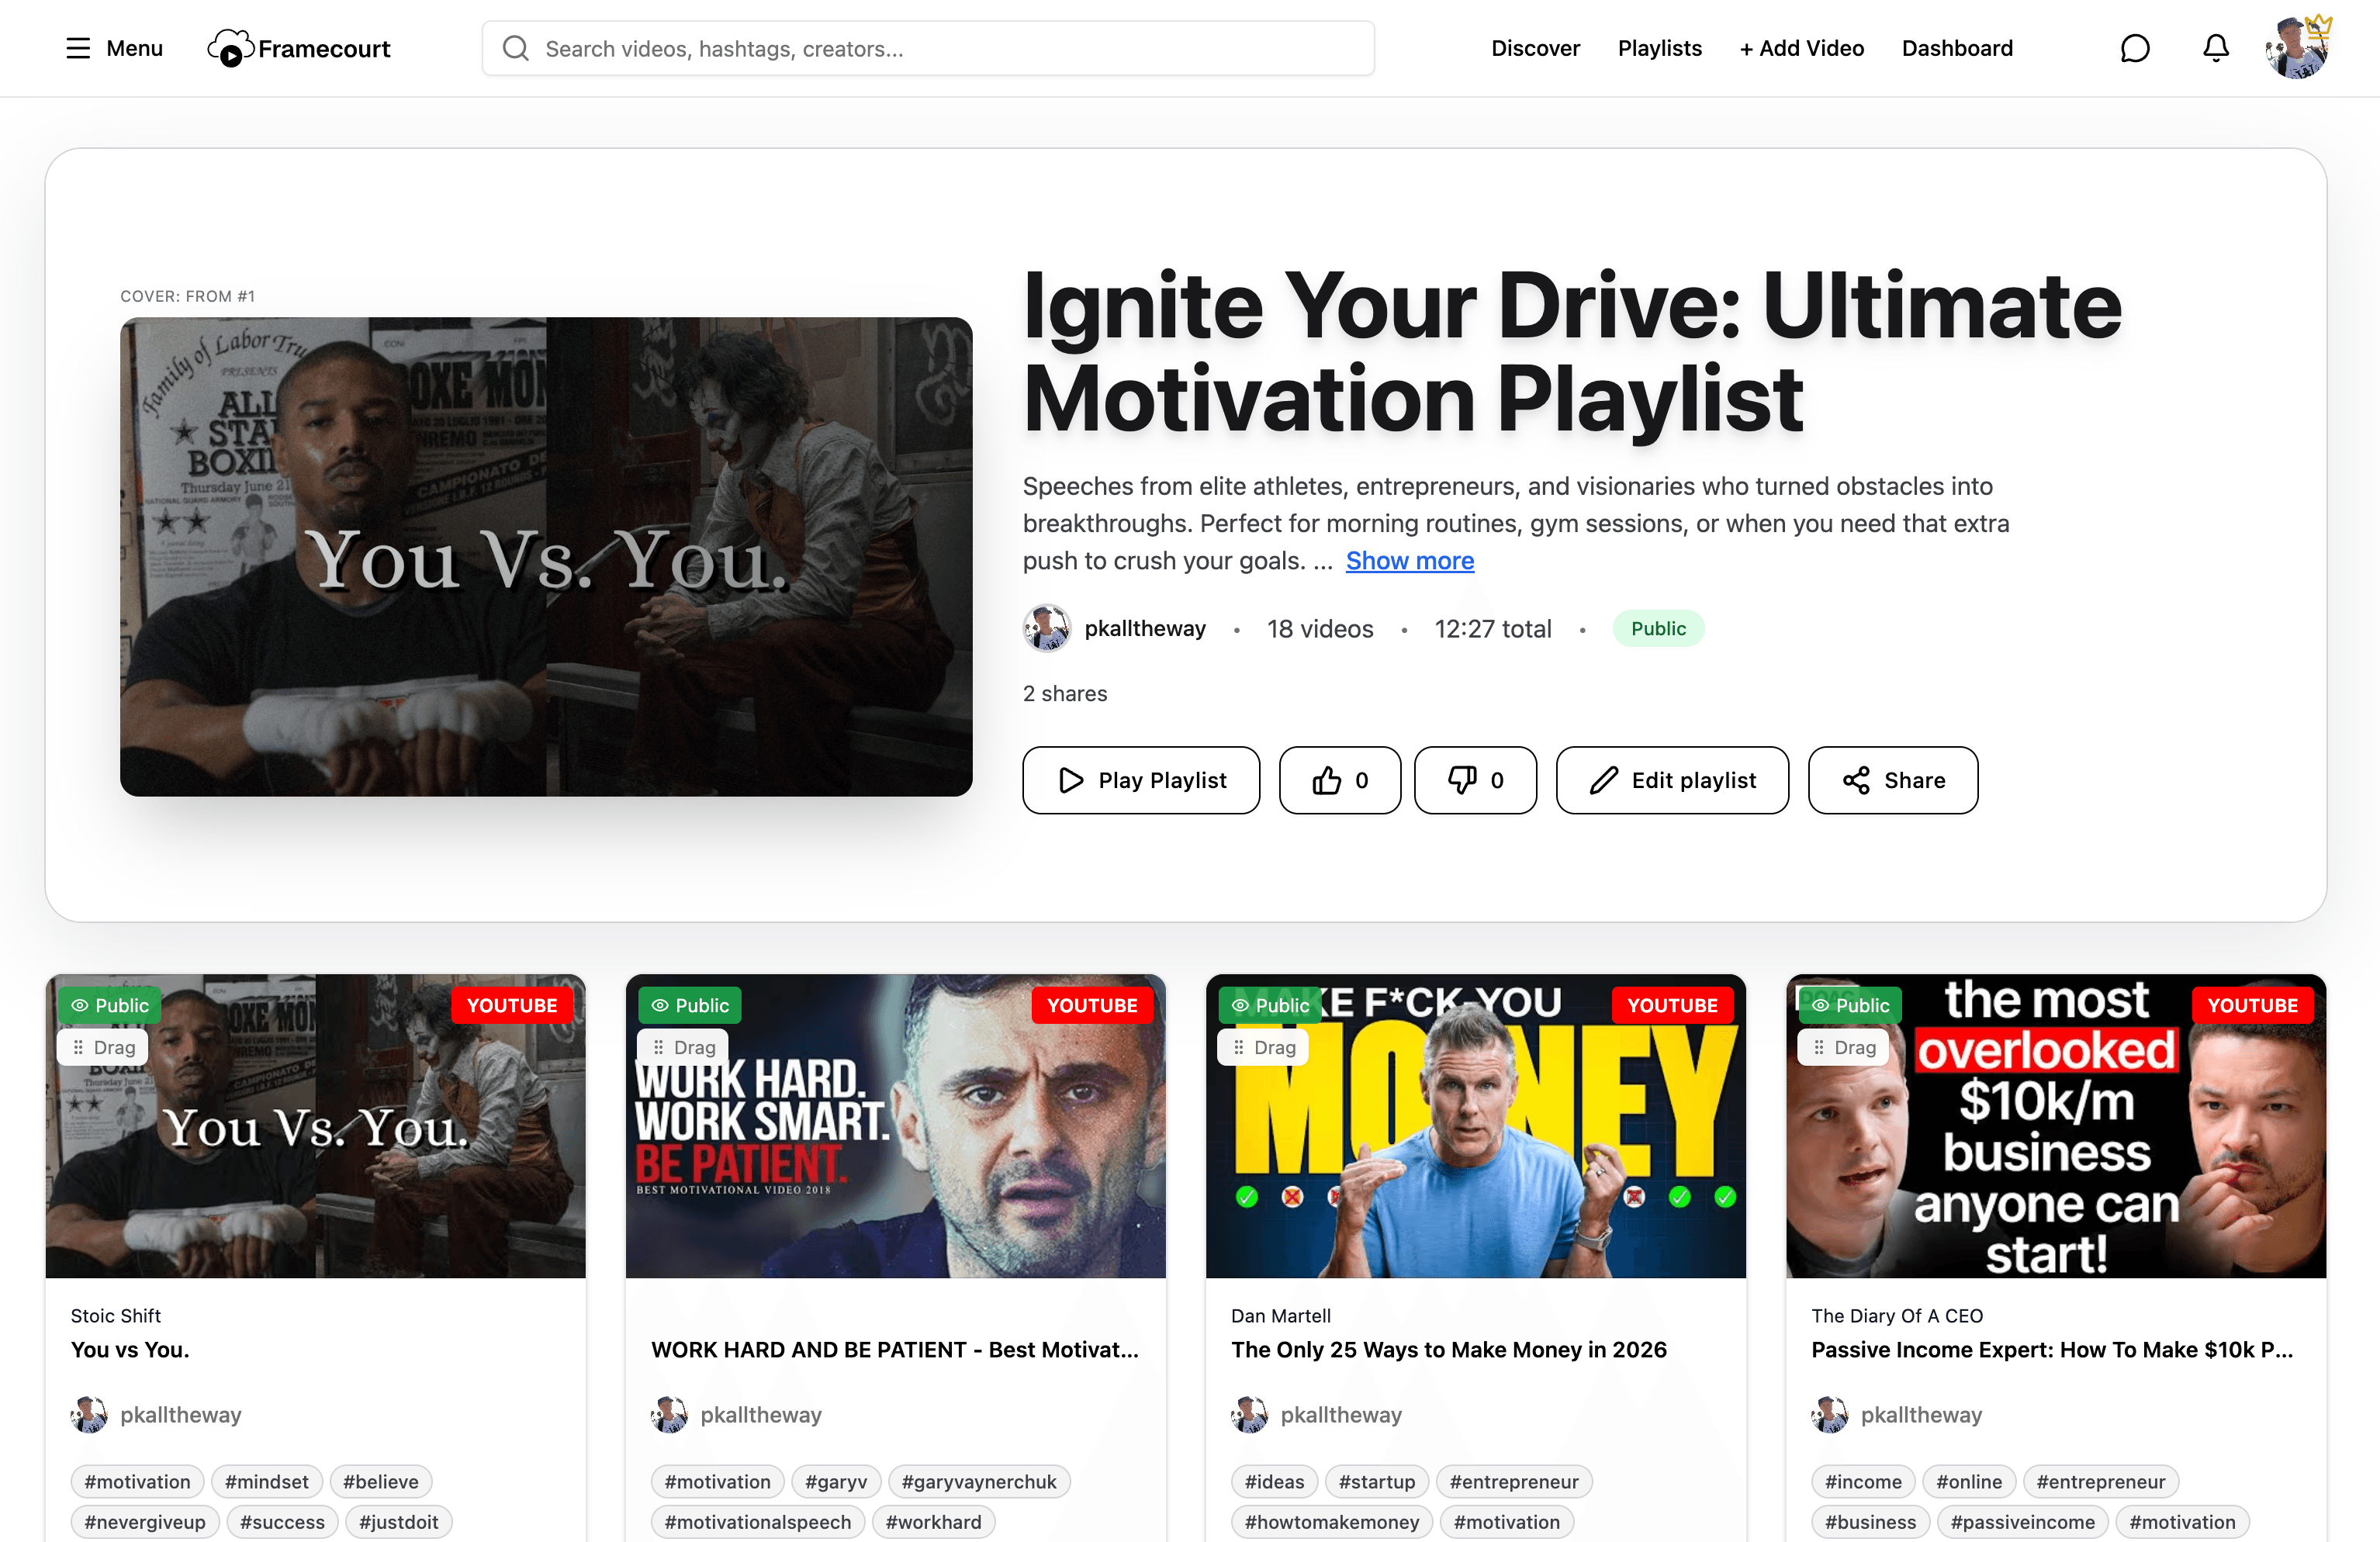The height and width of the screenshot is (1542, 2380).
Task: Open the profile avatar in header
Action: pyautogui.click(x=2296, y=48)
